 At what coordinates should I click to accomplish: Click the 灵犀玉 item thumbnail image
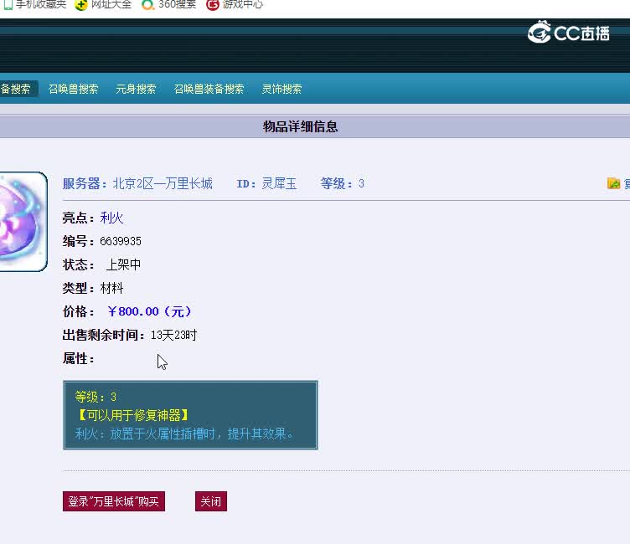23,222
